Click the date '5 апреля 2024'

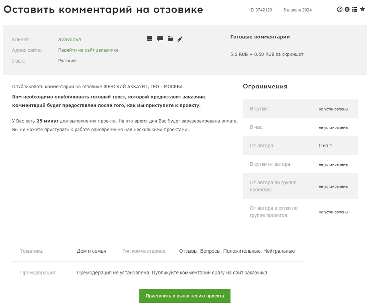pos(297,10)
